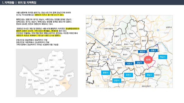Click 은평구 district on the gray Seoul map

click(x=40, y=64)
